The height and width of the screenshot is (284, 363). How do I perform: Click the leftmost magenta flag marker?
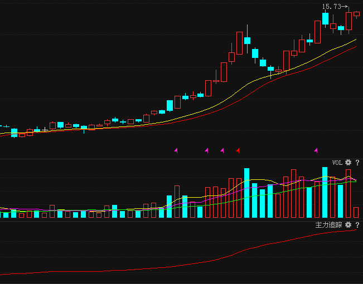coord(176,150)
